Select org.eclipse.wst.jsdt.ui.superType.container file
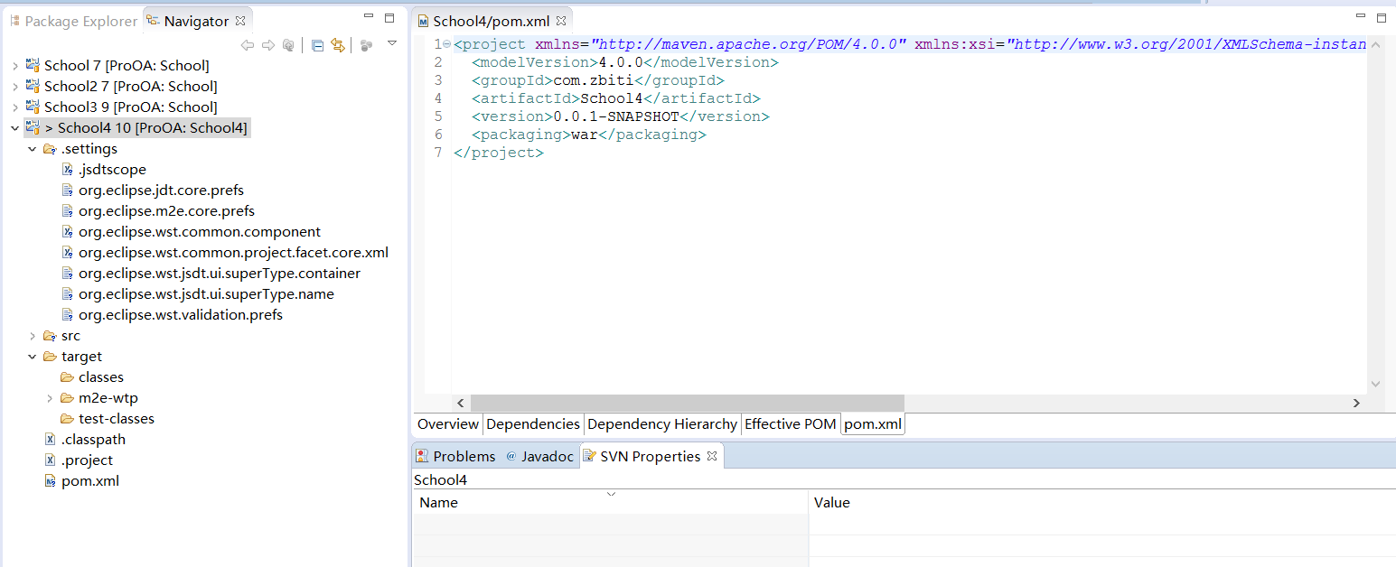1396x567 pixels. point(219,274)
